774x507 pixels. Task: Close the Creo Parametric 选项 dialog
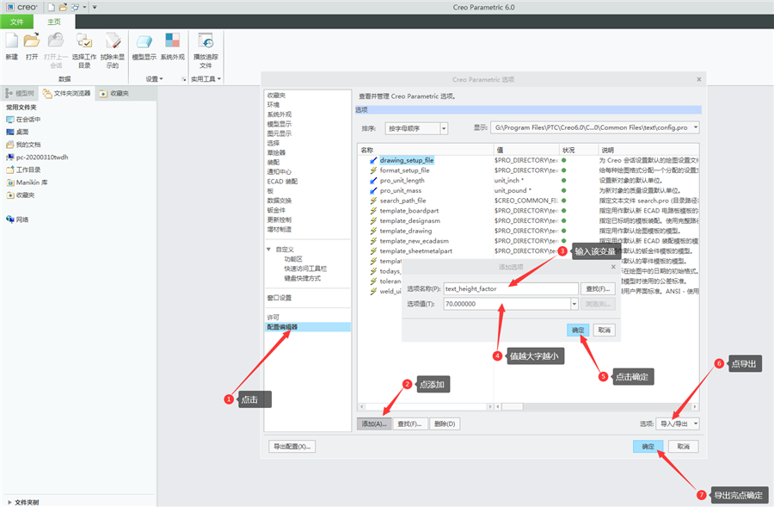(x=699, y=79)
